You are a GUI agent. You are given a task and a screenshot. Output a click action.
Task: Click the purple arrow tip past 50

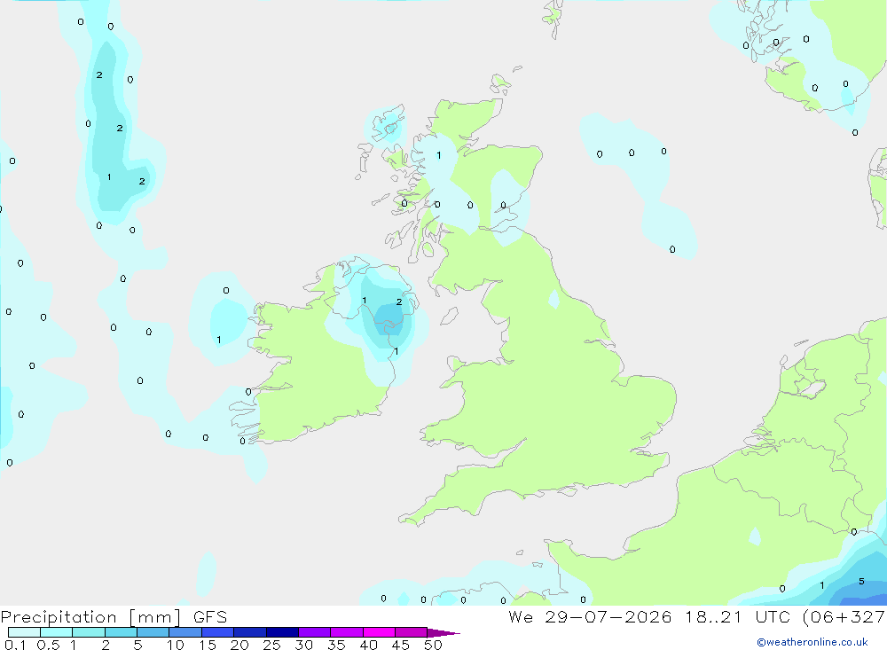pyautogui.click(x=443, y=633)
